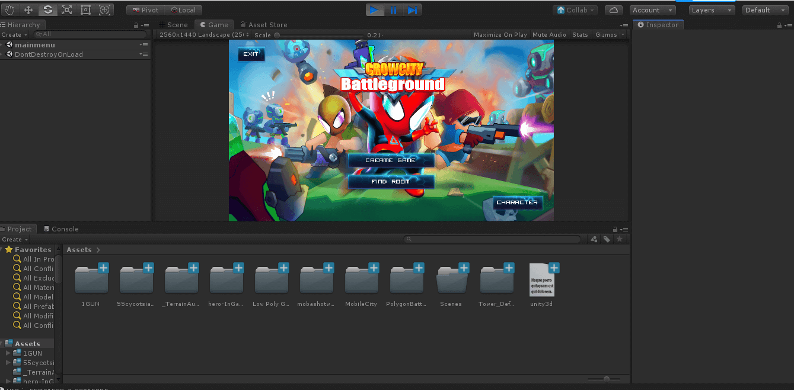Click the EXIT button in game
The width and height of the screenshot is (794, 390).
point(251,54)
